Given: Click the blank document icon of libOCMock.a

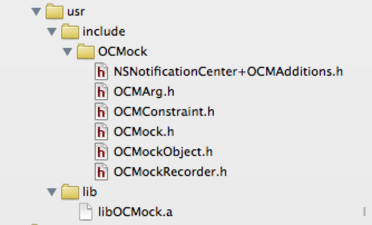Looking at the screenshot, I should [x=86, y=212].
